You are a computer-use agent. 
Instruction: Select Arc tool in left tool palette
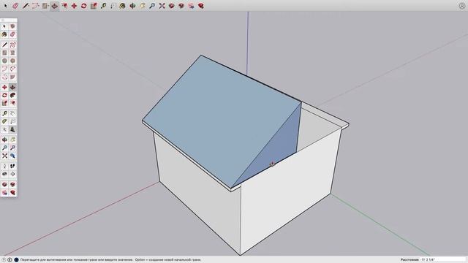(x=4, y=69)
